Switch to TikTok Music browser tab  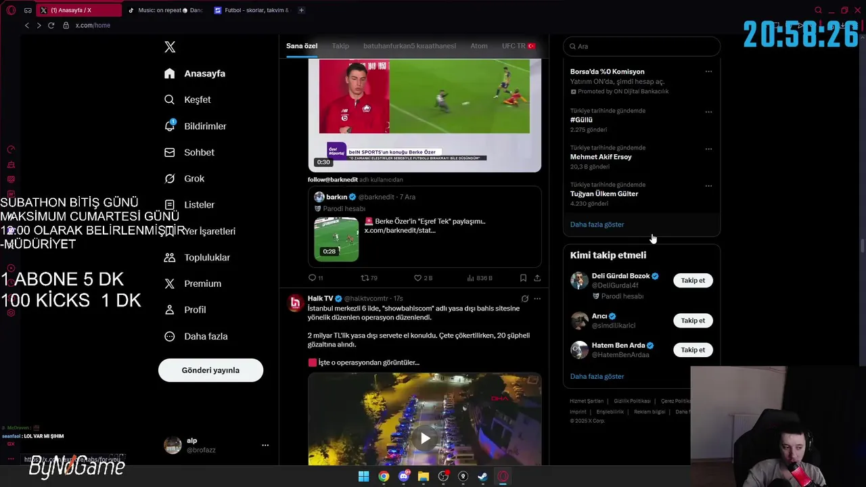coord(165,10)
